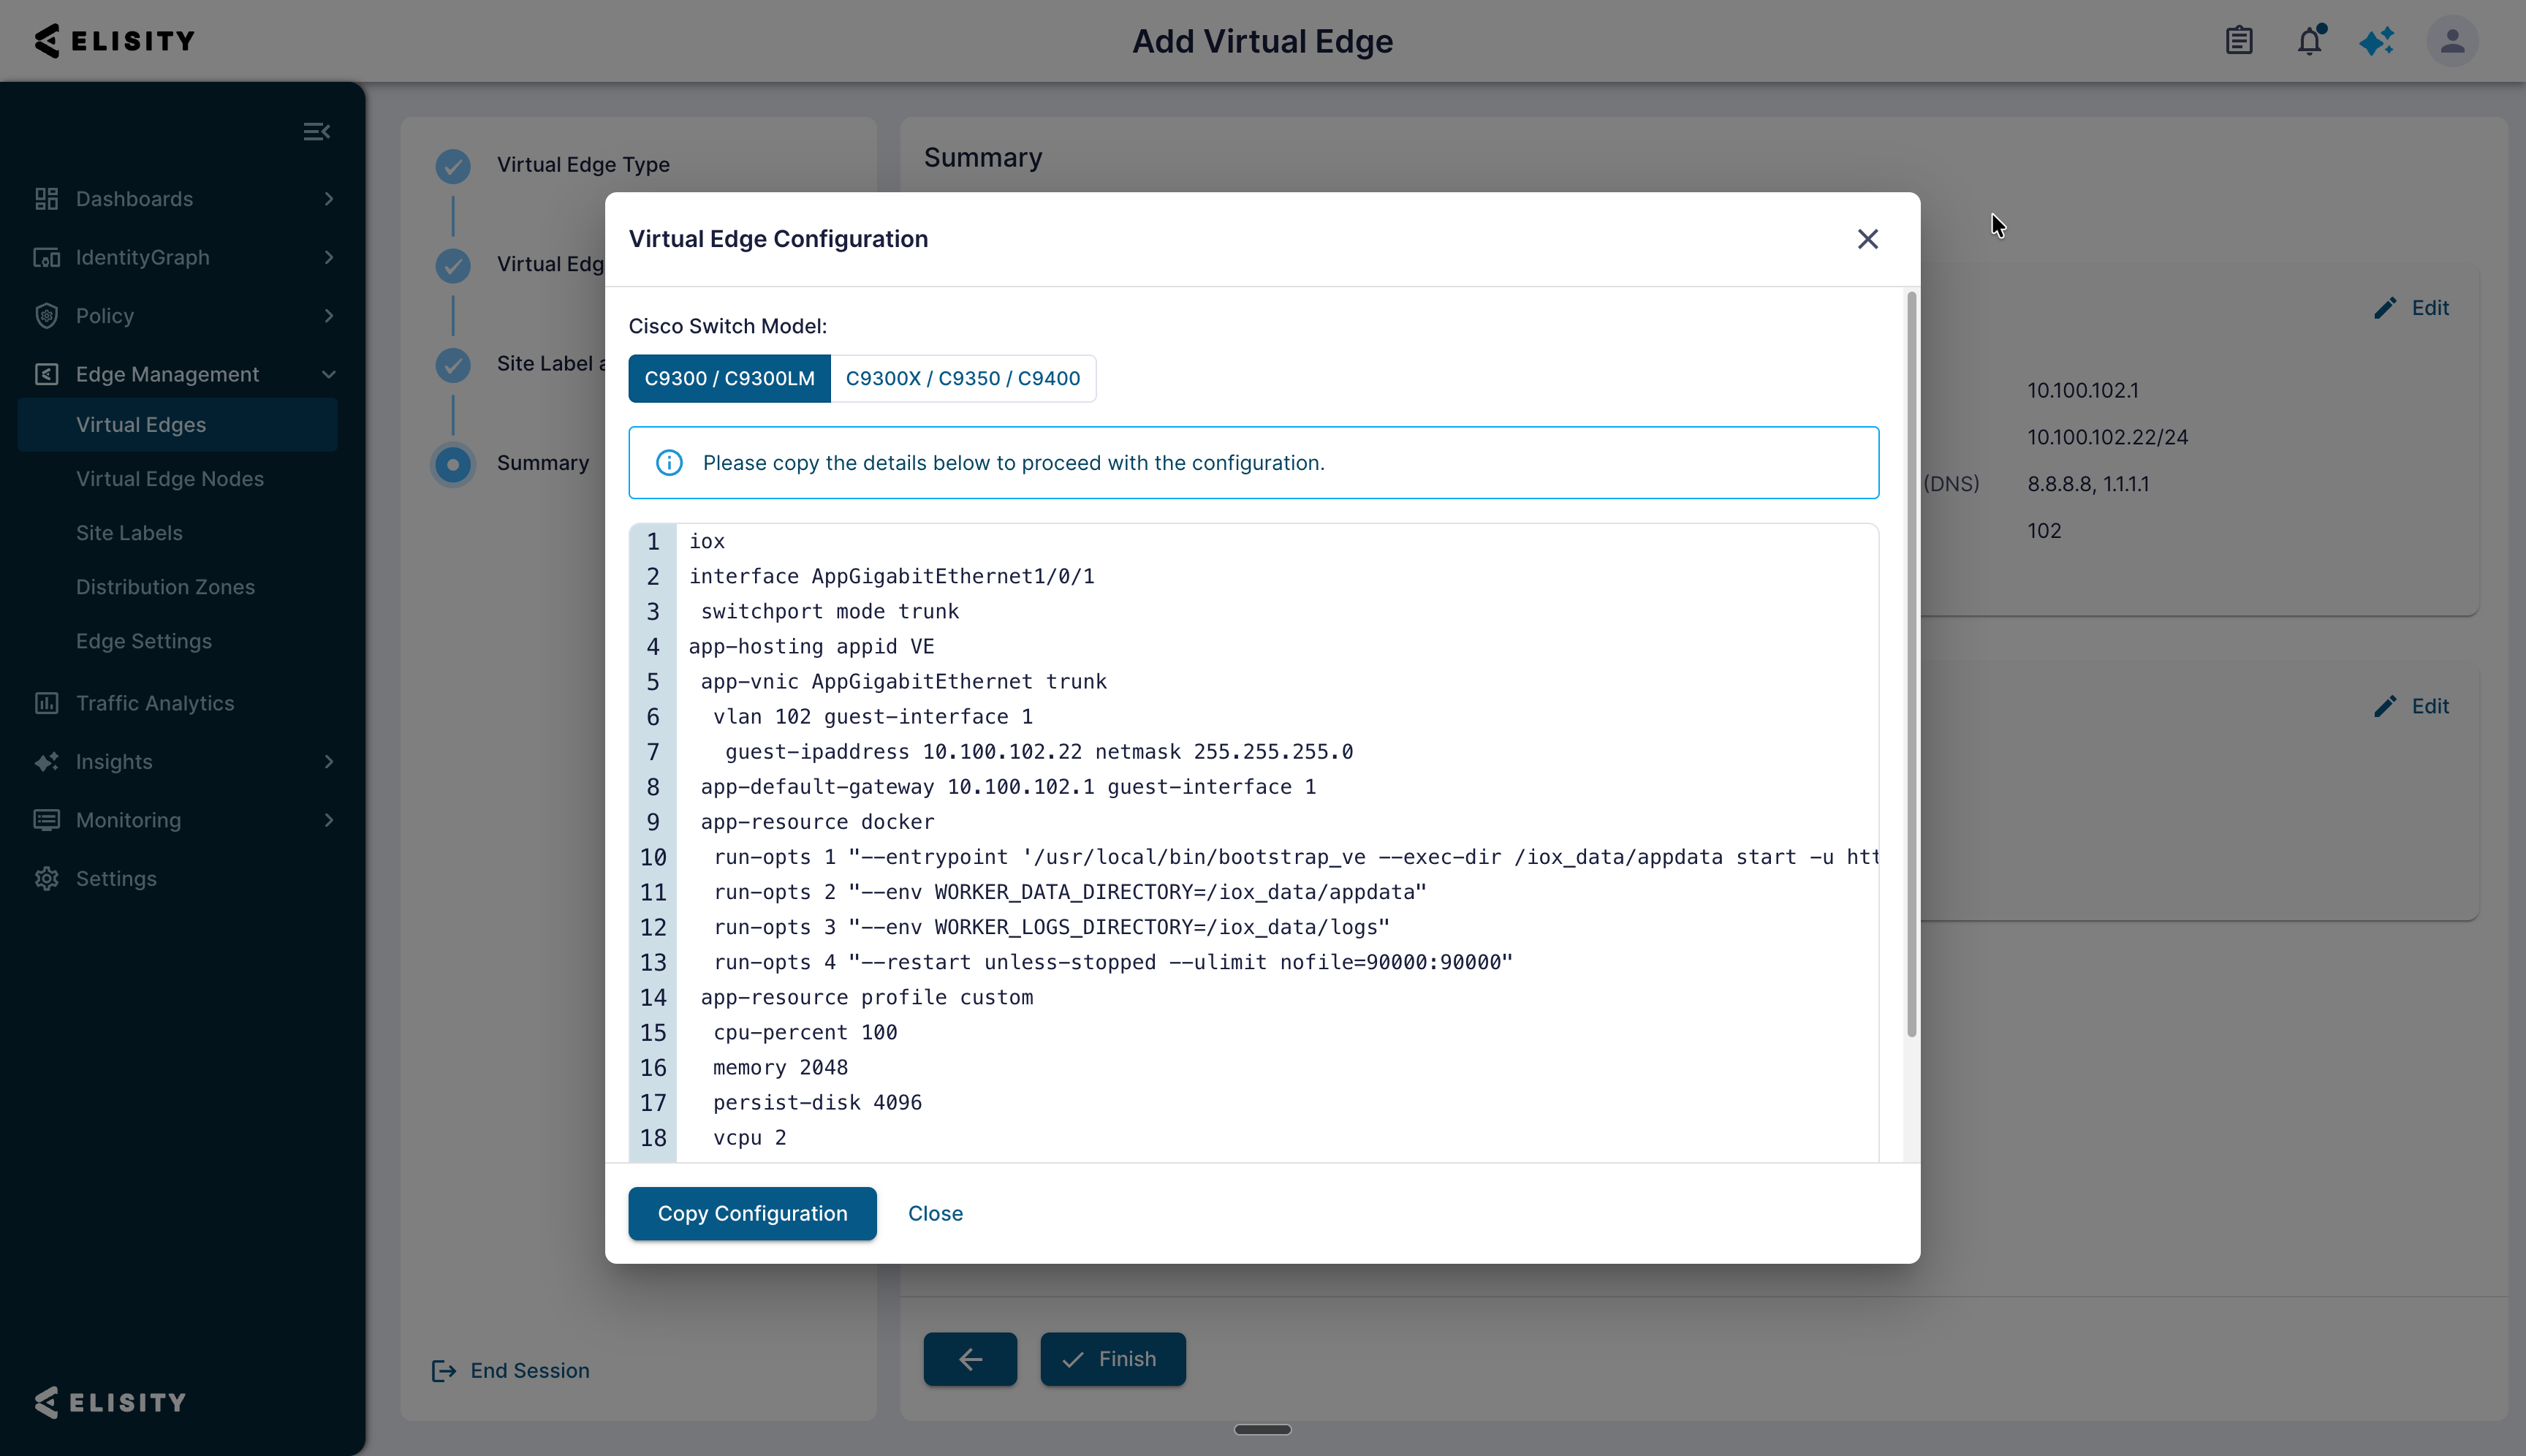Expand the Insights chevron

[x=329, y=761]
